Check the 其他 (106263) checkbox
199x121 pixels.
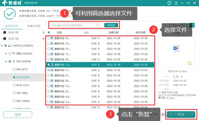coord(10,54)
